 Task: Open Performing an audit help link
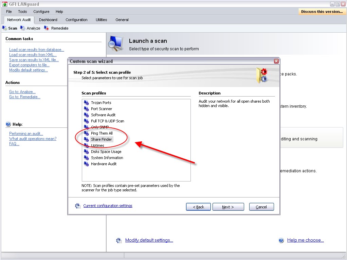click(x=26, y=134)
